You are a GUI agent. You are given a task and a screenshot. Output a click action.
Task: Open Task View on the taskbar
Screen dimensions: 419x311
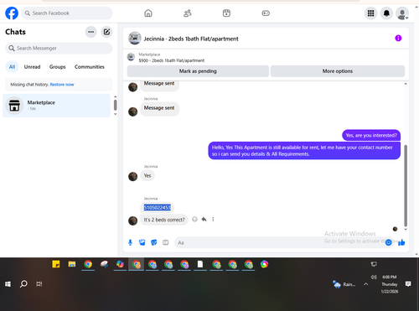39,284
